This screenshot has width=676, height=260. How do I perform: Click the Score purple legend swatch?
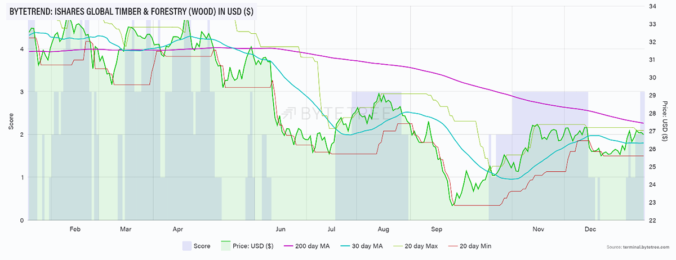(x=187, y=246)
